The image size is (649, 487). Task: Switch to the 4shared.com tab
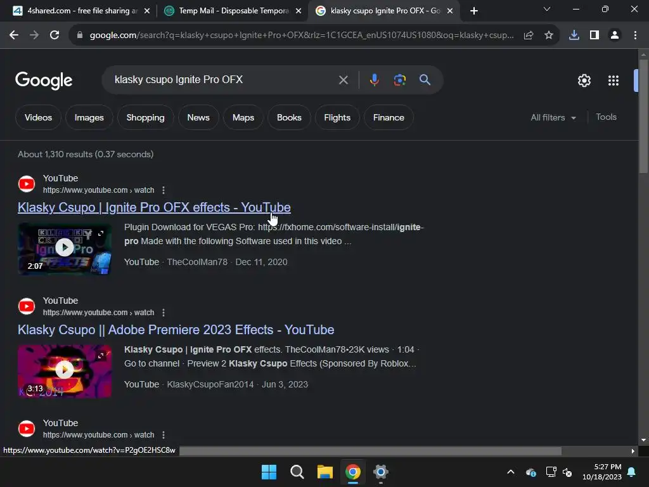[76, 11]
